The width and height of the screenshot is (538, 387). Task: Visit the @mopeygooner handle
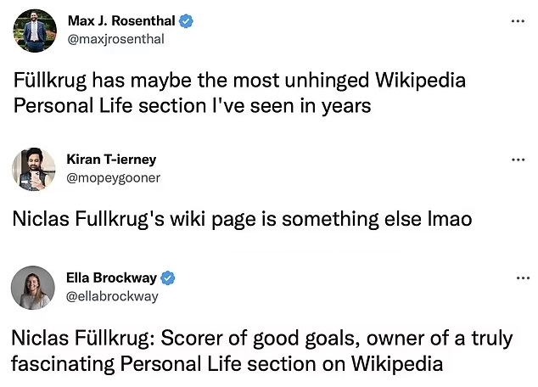click(113, 177)
